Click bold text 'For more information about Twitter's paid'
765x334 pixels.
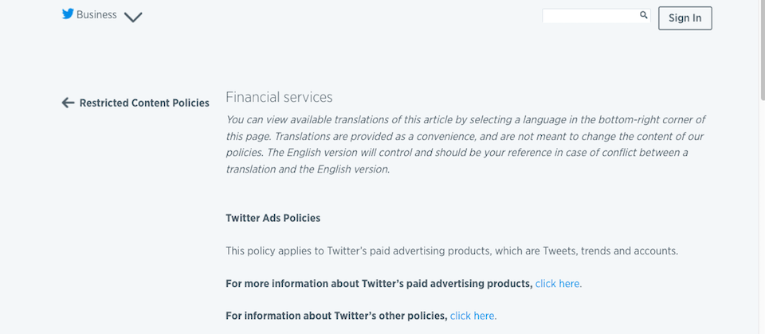point(379,283)
